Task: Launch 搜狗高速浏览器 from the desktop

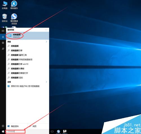Action: pyautogui.click(x=14, y=19)
